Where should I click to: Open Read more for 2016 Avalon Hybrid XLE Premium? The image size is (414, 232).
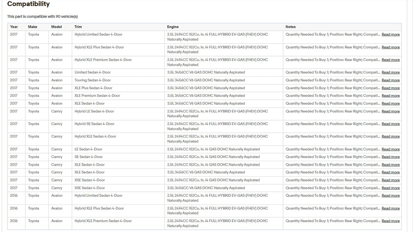(391, 221)
